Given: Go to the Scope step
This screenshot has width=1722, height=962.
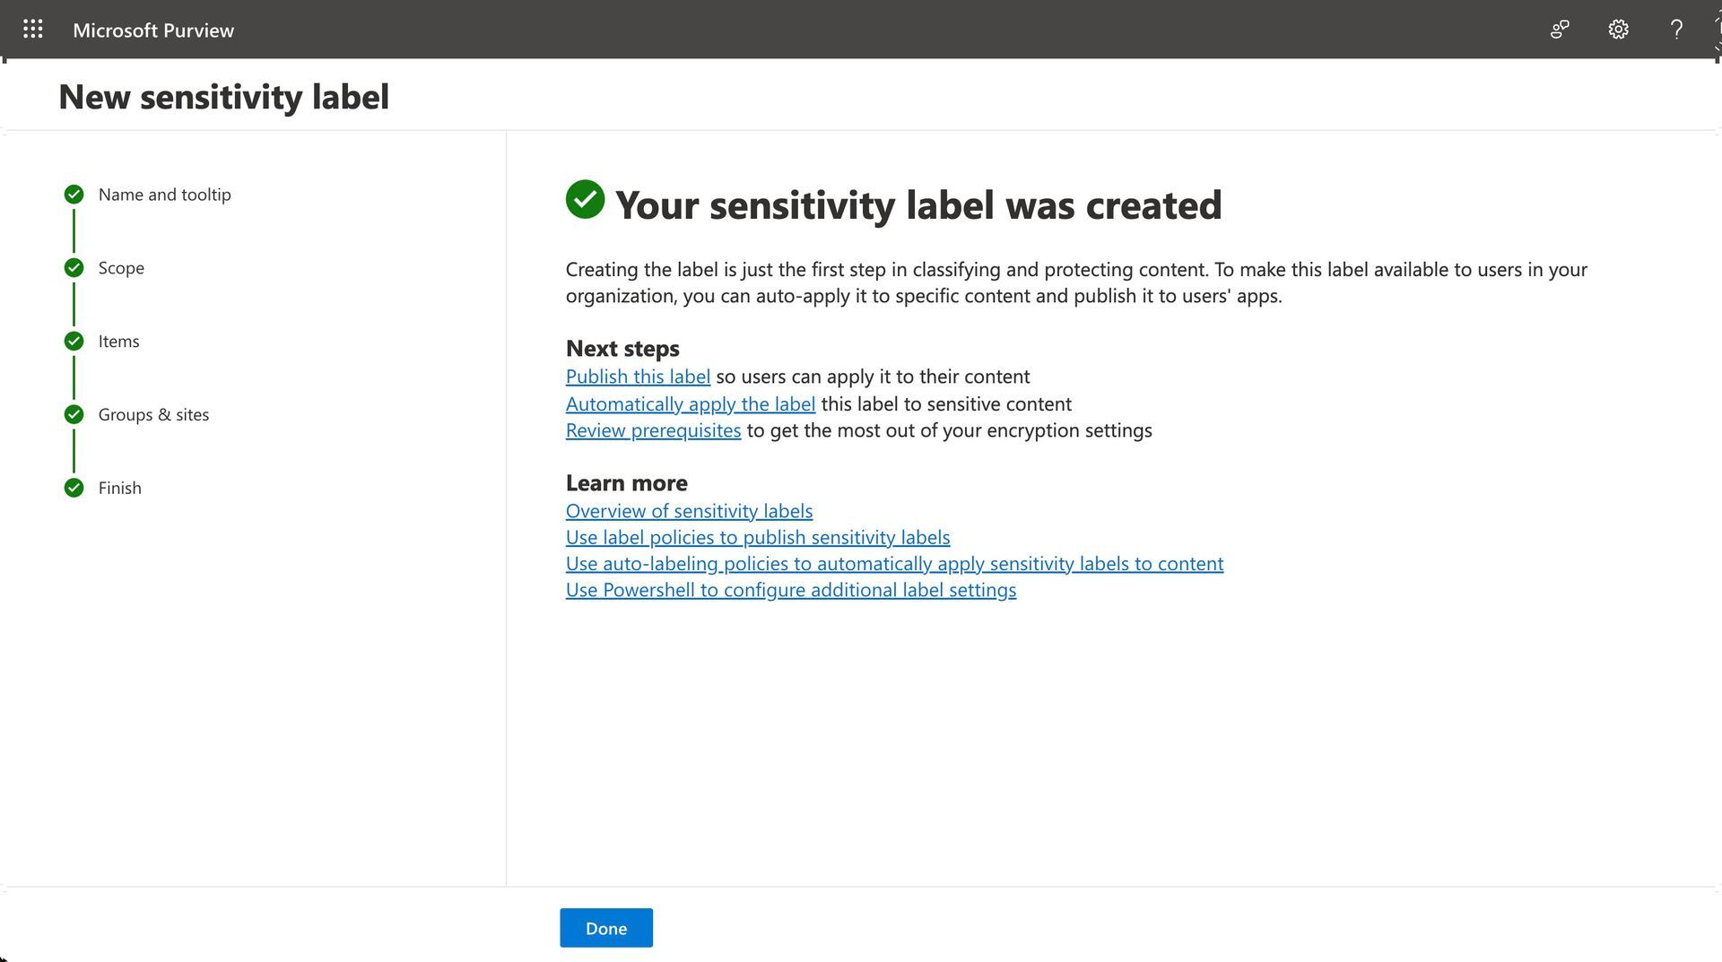Looking at the screenshot, I should point(121,268).
